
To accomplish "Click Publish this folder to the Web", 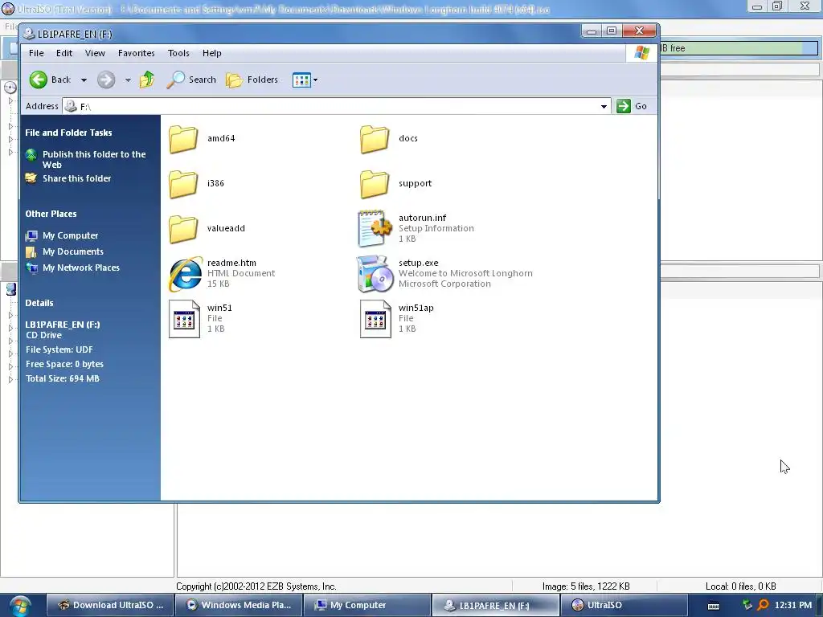I will [x=94, y=160].
